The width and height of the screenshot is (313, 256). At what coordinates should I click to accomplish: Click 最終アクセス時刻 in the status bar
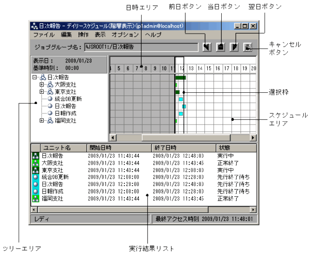(x=177, y=219)
